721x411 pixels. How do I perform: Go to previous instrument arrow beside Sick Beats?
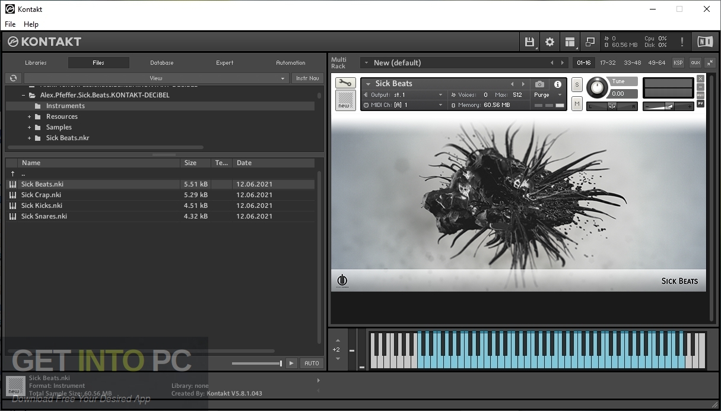(512, 84)
